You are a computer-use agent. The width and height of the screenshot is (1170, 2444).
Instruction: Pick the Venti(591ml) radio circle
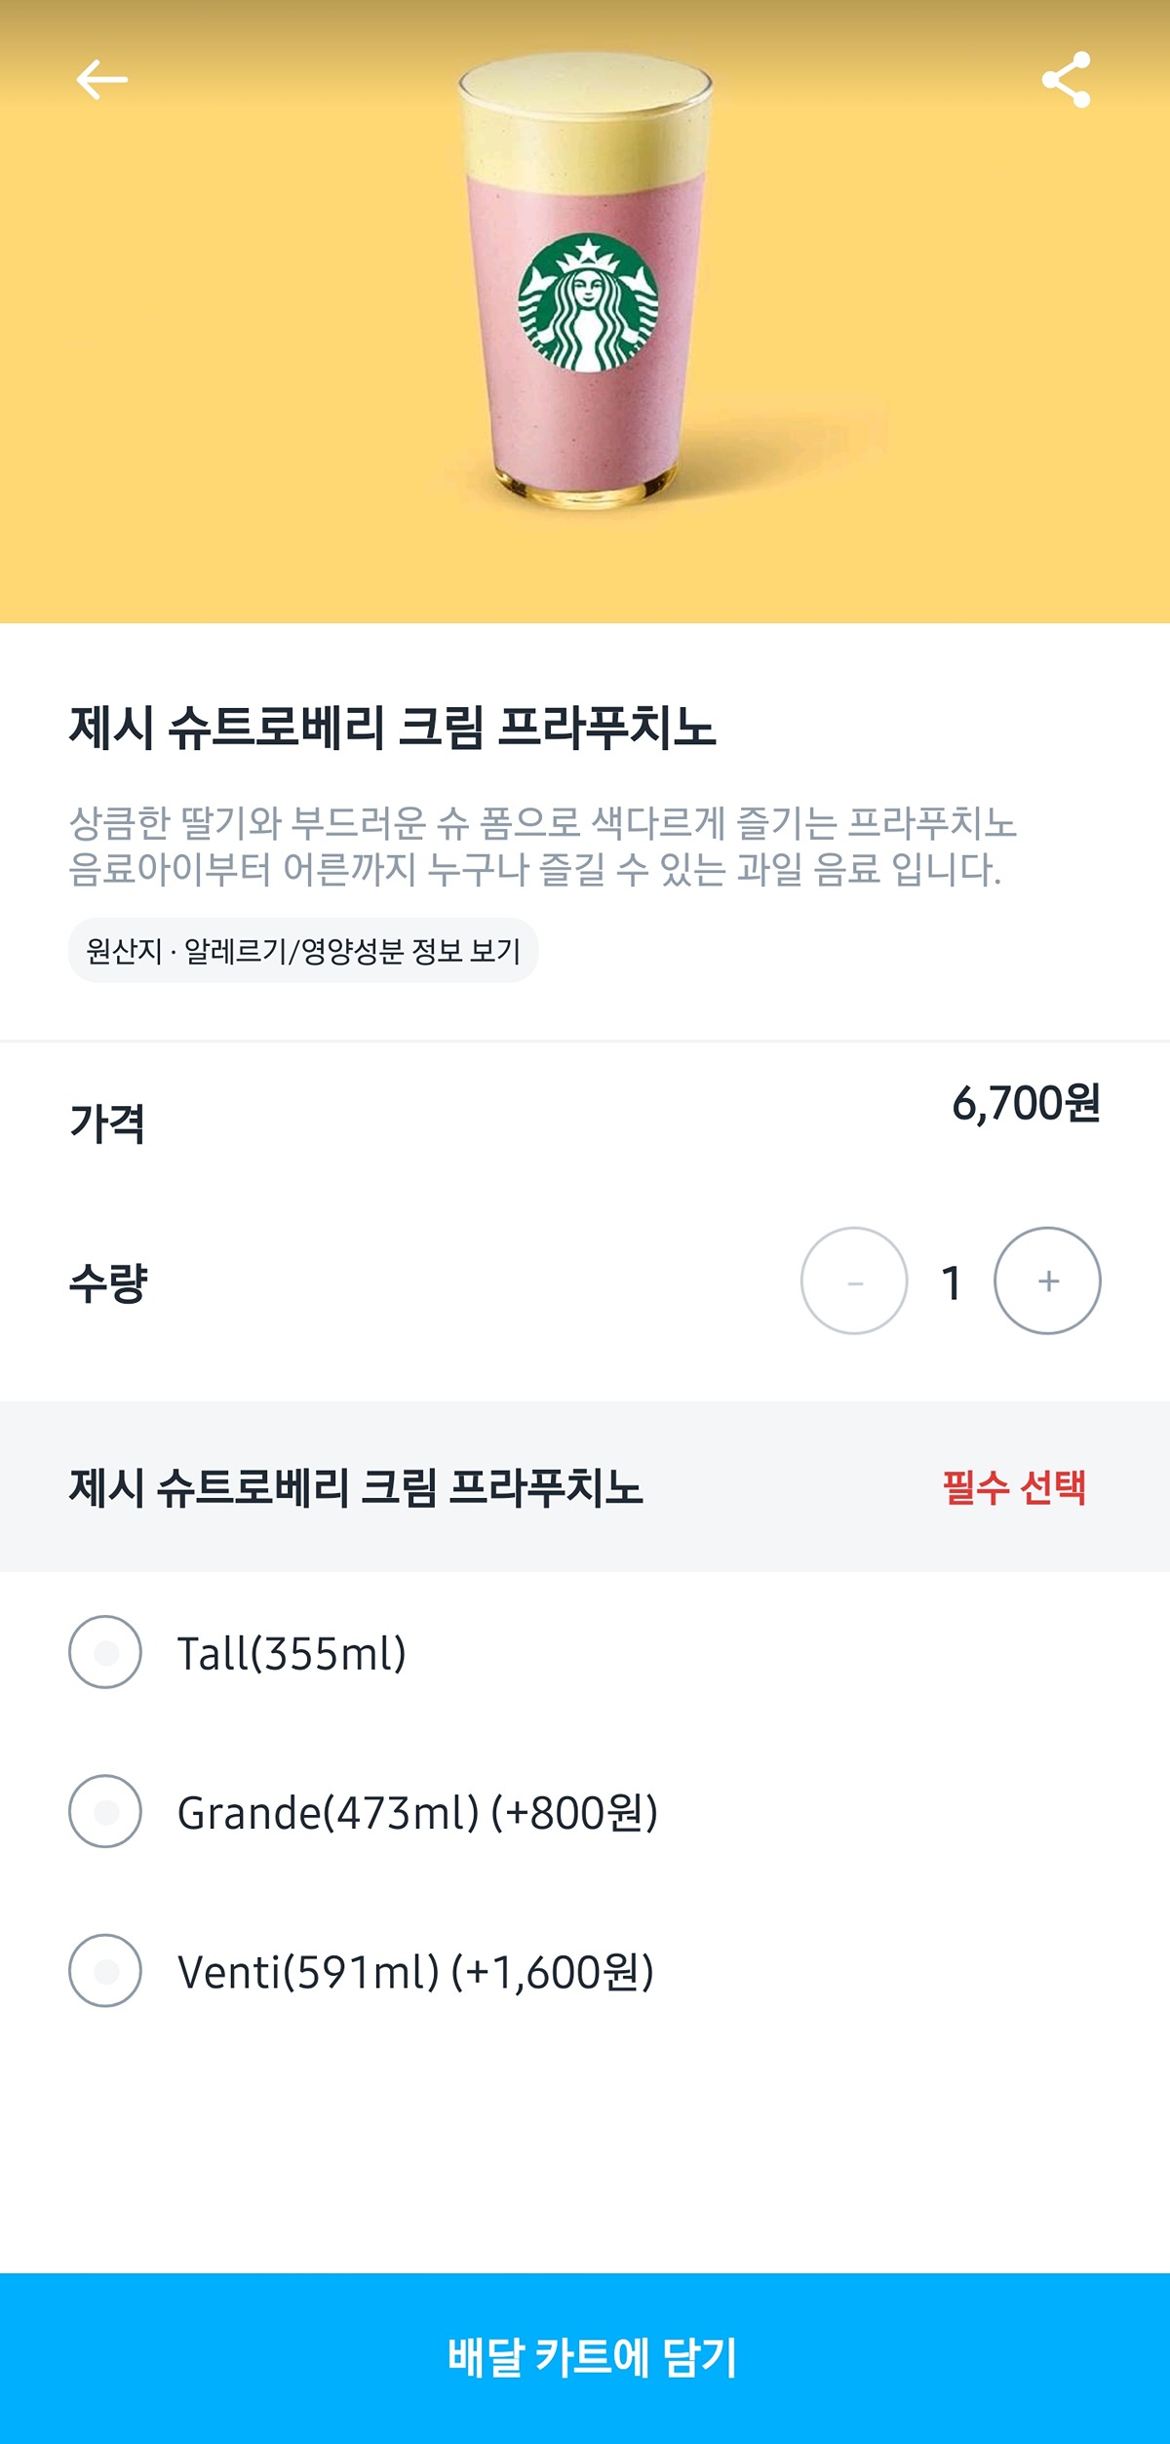[105, 1971]
